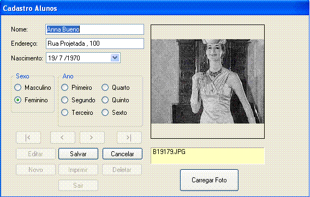Click the disabled Deletar button

pyautogui.click(x=122, y=170)
